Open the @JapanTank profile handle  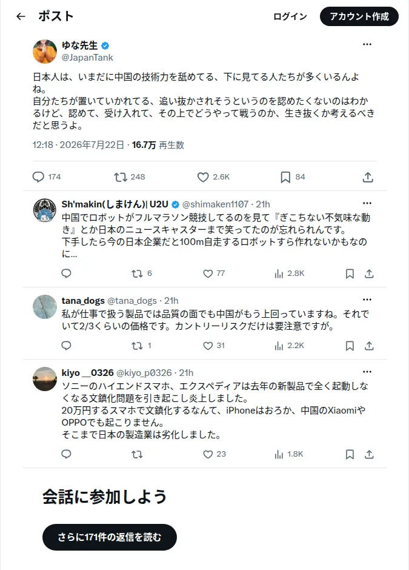(87, 58)
